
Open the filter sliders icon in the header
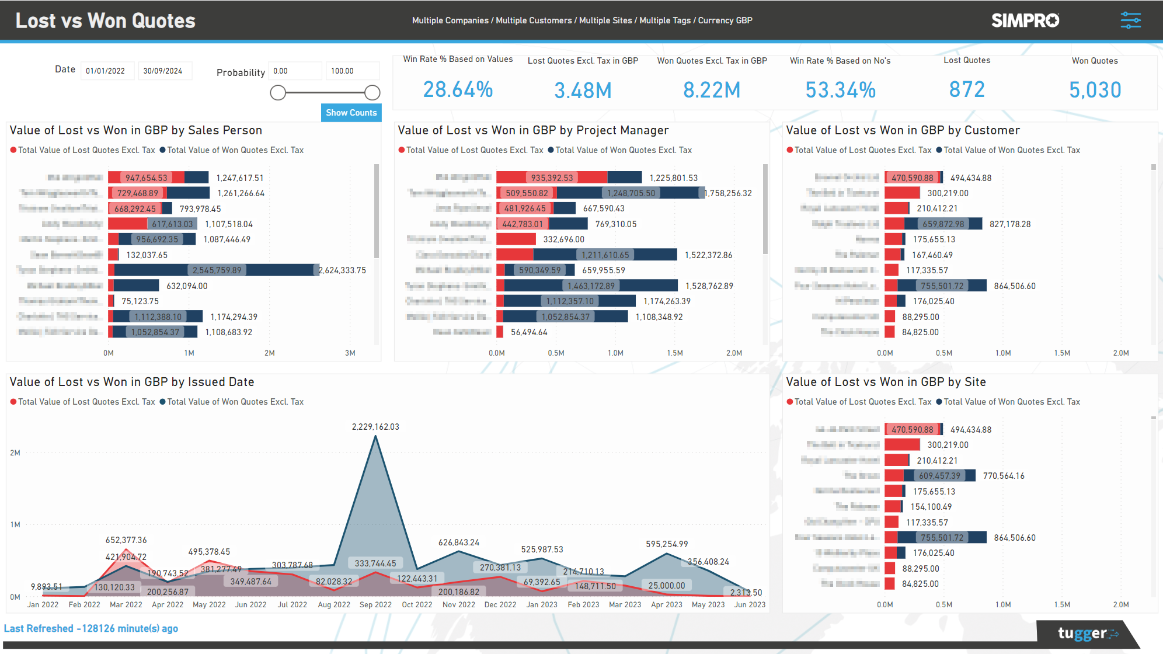click(1130, 20)
